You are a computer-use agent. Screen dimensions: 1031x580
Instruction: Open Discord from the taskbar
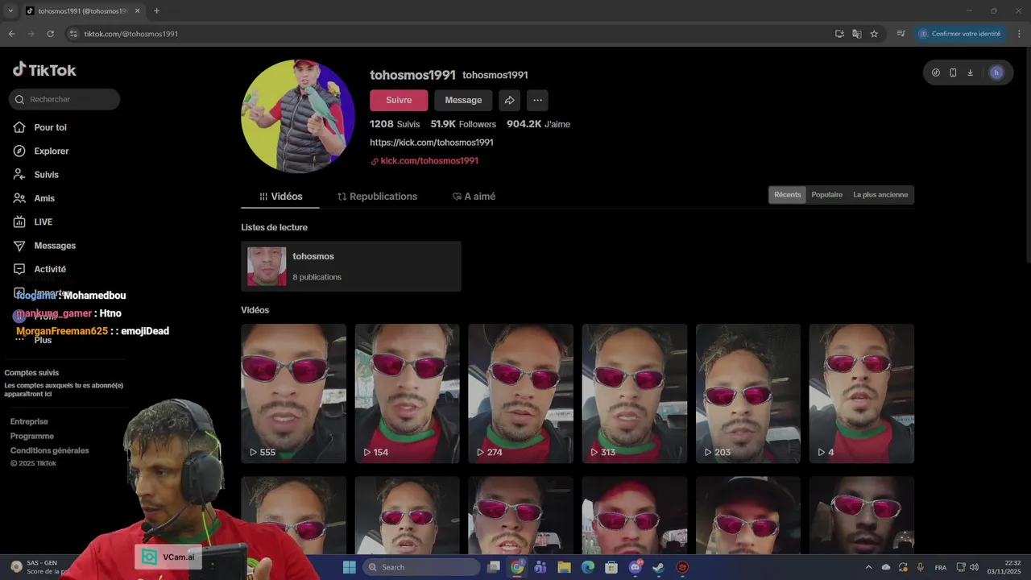(635, 567)
